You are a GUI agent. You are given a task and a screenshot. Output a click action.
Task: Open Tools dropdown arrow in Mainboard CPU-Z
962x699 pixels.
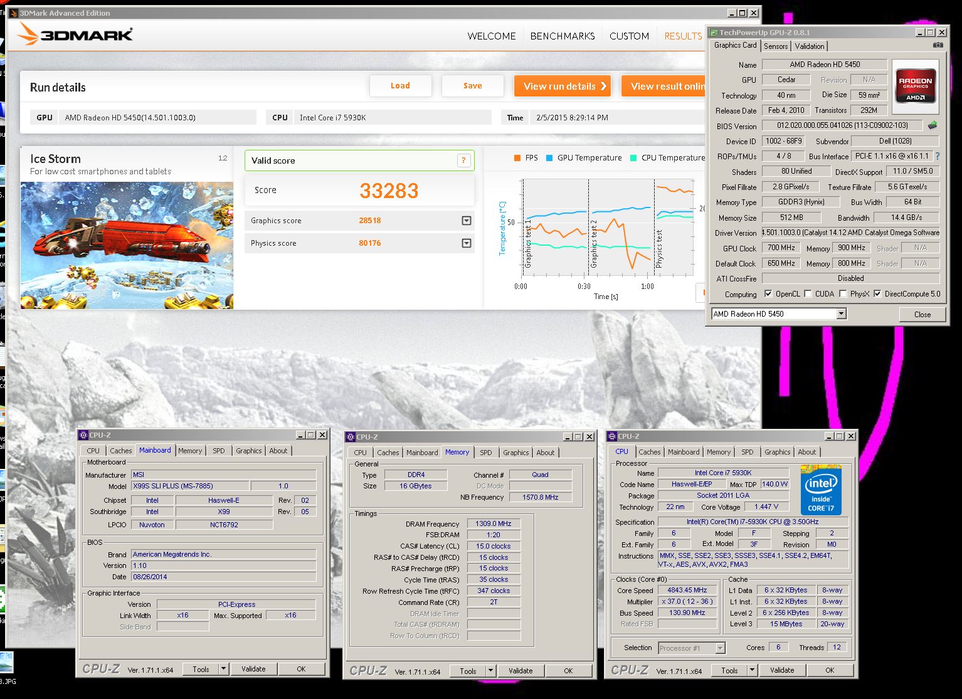[x=223, y=669]
